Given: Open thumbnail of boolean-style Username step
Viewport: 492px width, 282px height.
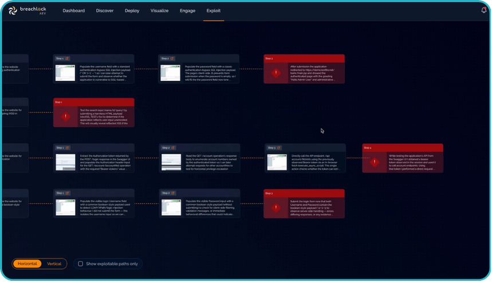Looking at the screenshot, I should [x=65, y=207].
